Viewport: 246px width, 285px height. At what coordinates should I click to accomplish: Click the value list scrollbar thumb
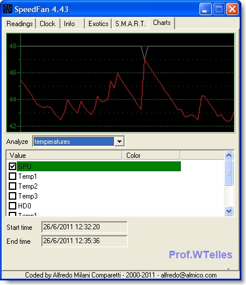pyautogui.click(x=229, y=173)
